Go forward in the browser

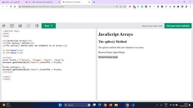coord(7,7)
